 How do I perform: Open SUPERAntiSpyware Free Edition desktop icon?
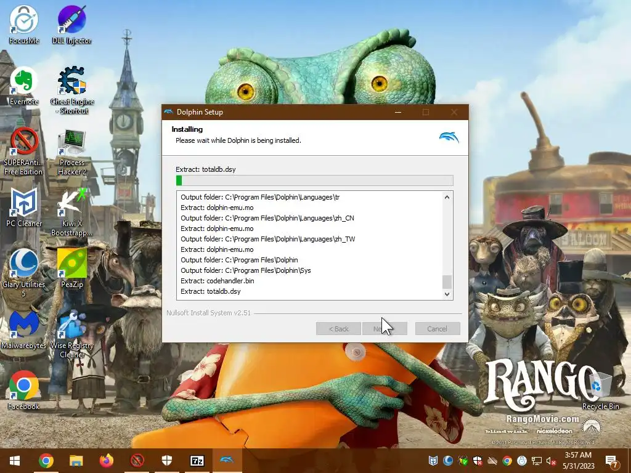click(x=24, y=152)
